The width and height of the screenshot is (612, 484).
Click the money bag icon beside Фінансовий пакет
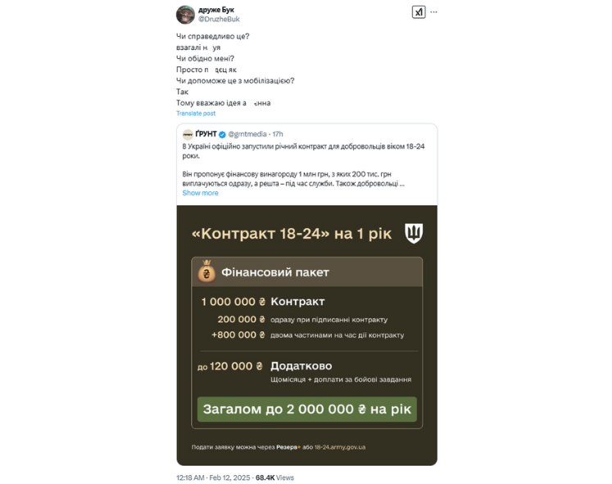click(206, 272)
